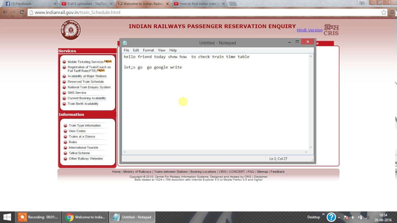Click the Hindi Version link
Viewport: 397px width, 223px height.
(x=310, y=30)
